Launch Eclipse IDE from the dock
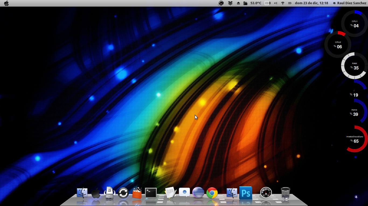This screenshot has height=206, width=368. click(x=198, y=193)
